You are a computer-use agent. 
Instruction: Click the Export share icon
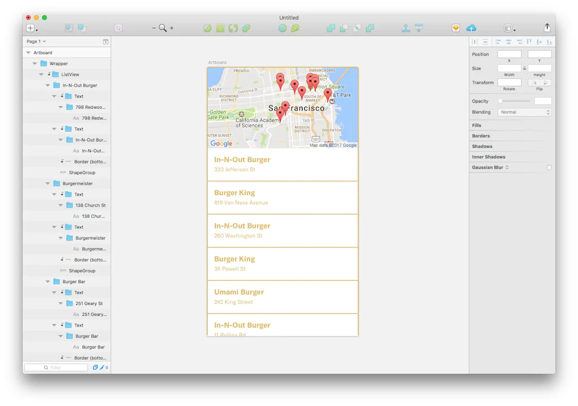point(547,28)
